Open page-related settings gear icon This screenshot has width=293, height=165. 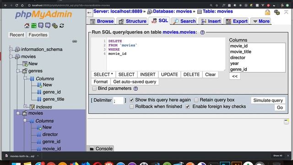[277, 12]
